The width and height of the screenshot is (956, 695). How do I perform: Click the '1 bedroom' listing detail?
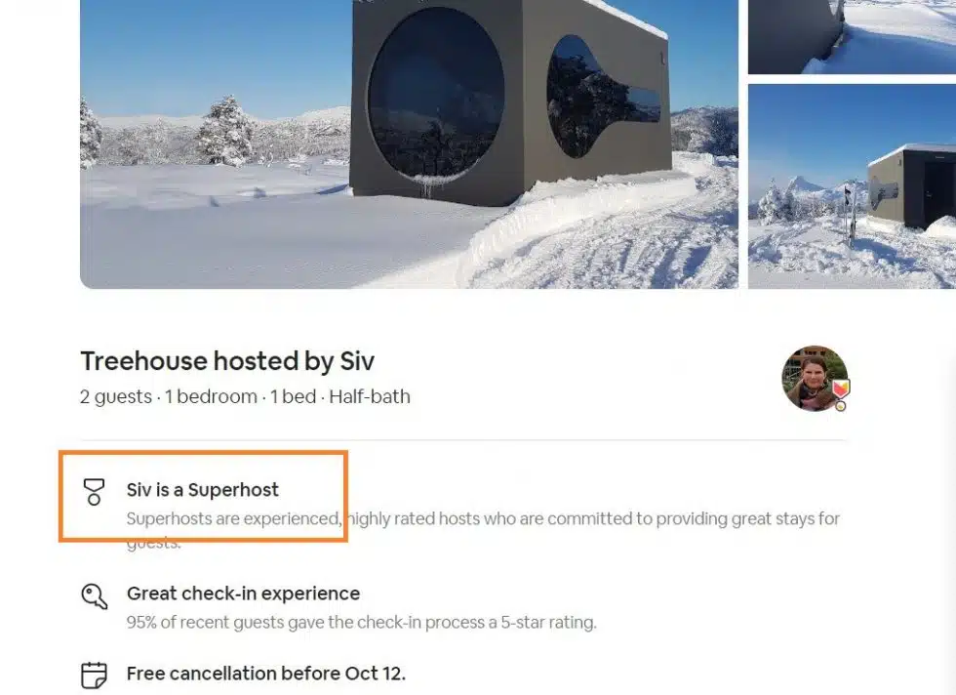[211, 397]
